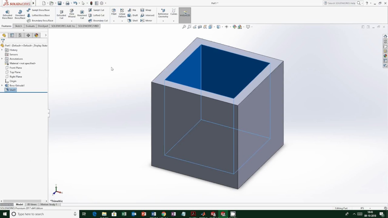388x218 pixels.
Task: Open Reference Geometry tool
Action: click(x=163, y=13)
